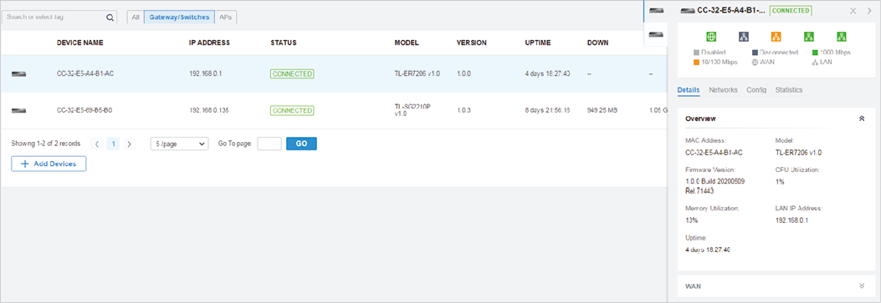Screen dimensions: 881x303
Task: Click CONNECTED status of 192.168.0.135 row
Action: tap(292, 111)
